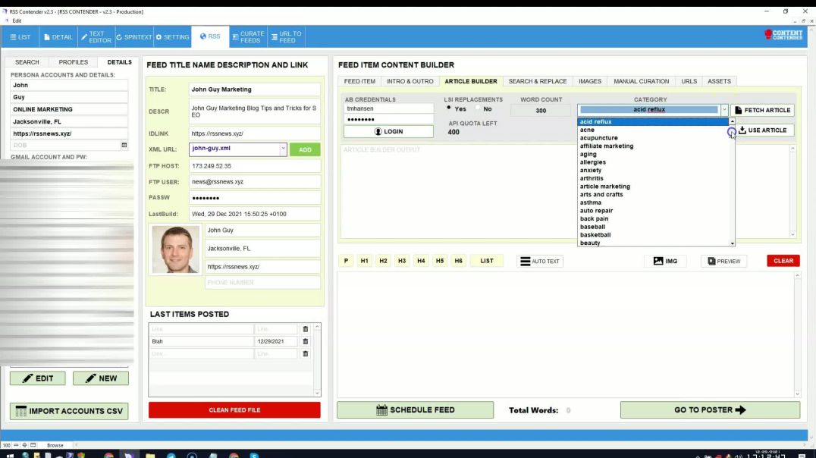Viewport: 816px width, 458px height.
Task: Delete the Blah posted item
Action: [306, 341]
